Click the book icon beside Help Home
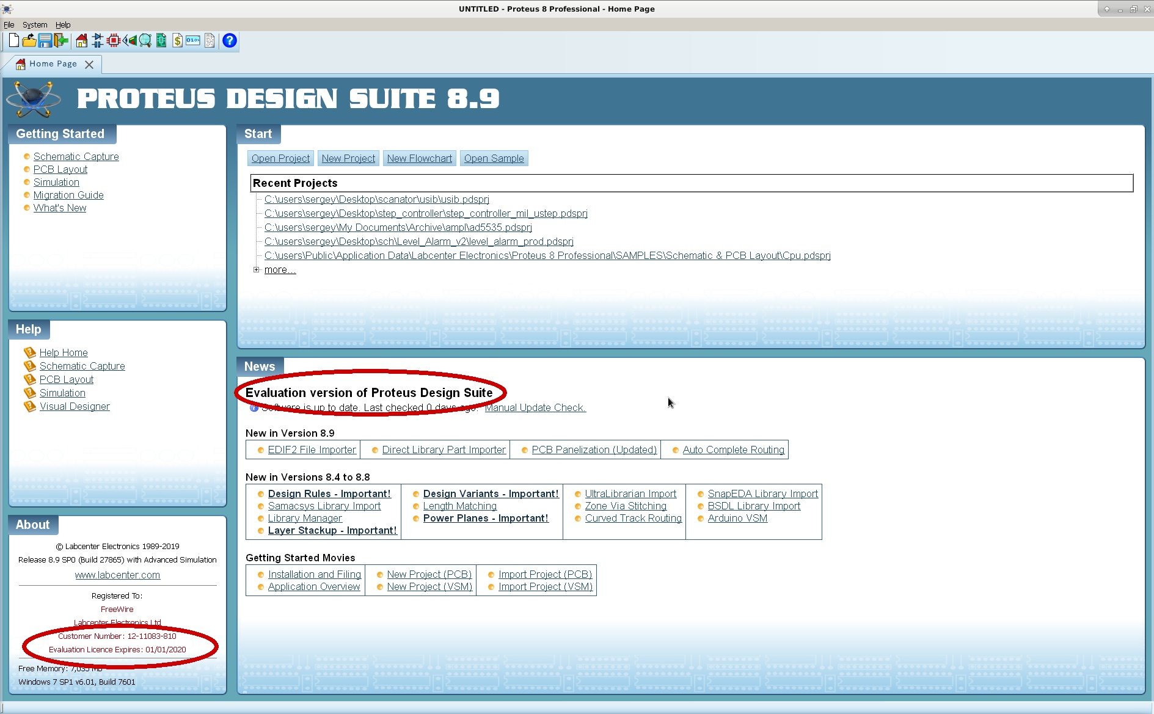 tap(29, 352)
